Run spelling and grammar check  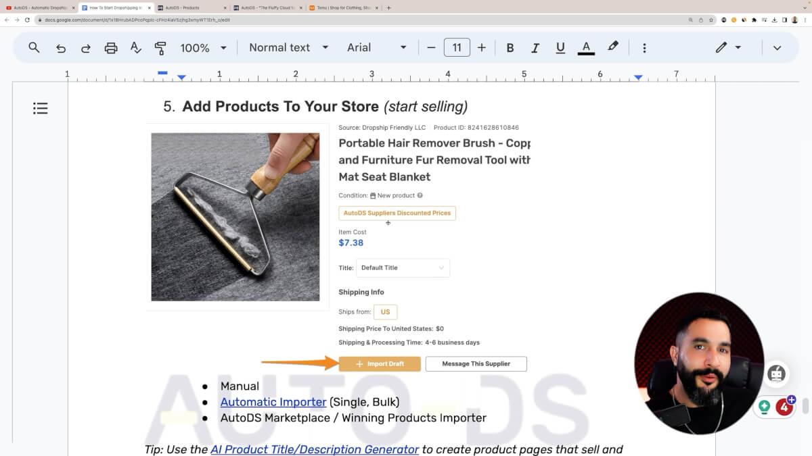135,47
